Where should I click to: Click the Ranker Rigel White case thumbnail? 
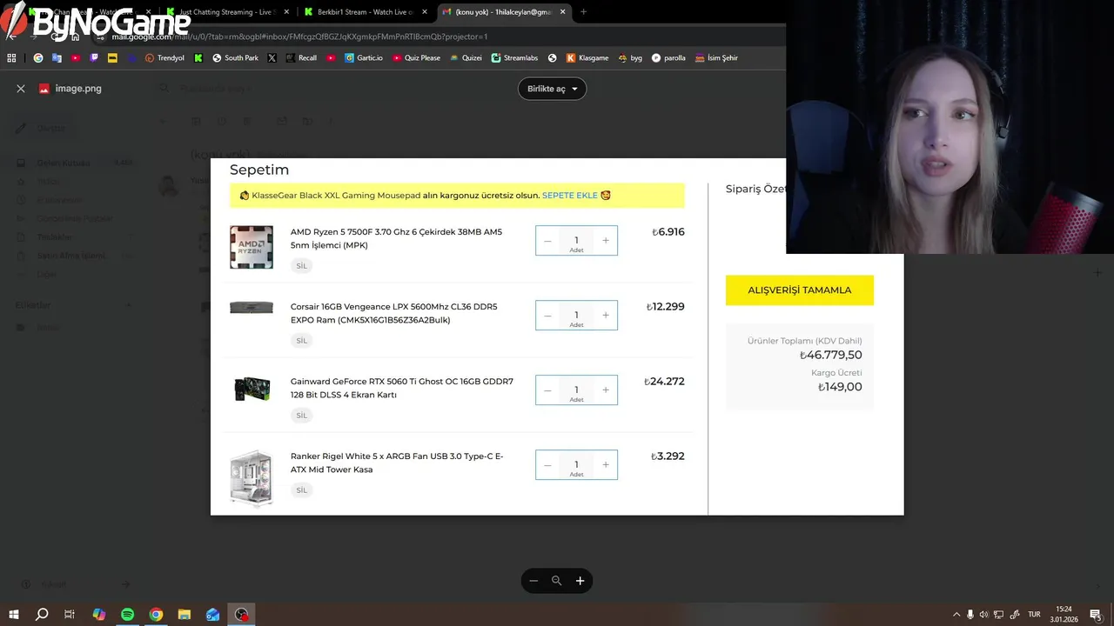[252, 477]
